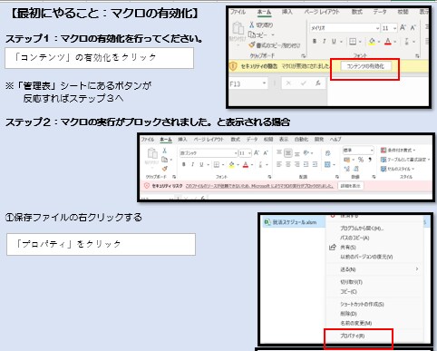Click the share icon beside 共有(S)

(x=333, y=248)
